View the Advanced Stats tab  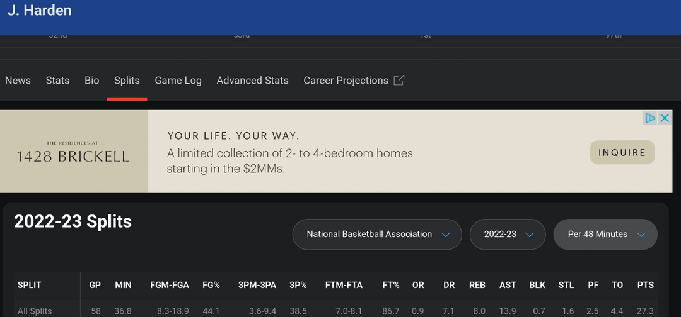click(252, 81)
